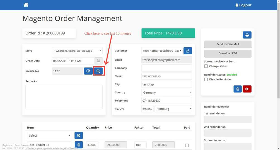Click the blue trash icon under reminder status
280x150 pixels.
click(238, 89)
